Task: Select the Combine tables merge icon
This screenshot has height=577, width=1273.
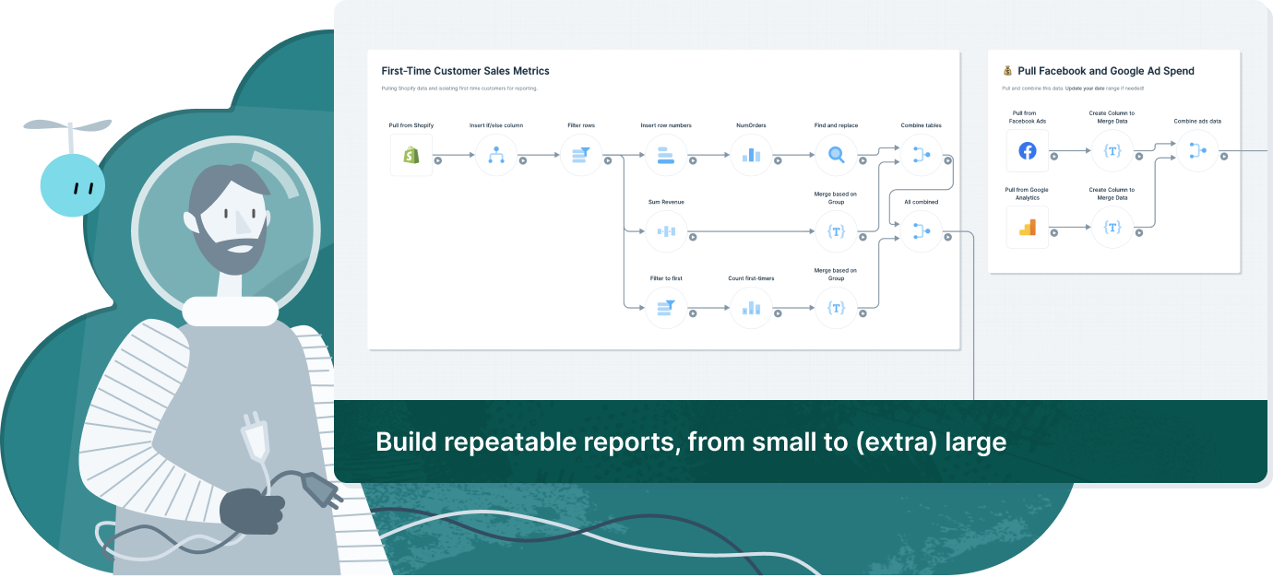Action: pyautogui.click(x=921, y=155)
